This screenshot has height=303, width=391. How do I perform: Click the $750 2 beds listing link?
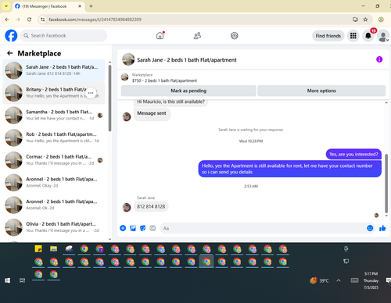(x=164, y=80)
